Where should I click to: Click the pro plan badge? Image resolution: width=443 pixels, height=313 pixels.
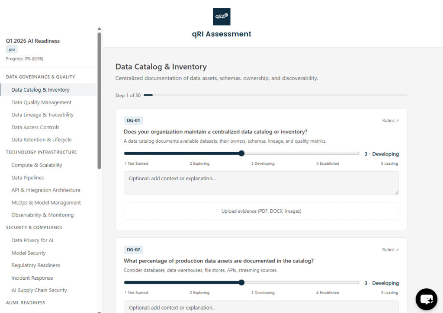[12, 49]
